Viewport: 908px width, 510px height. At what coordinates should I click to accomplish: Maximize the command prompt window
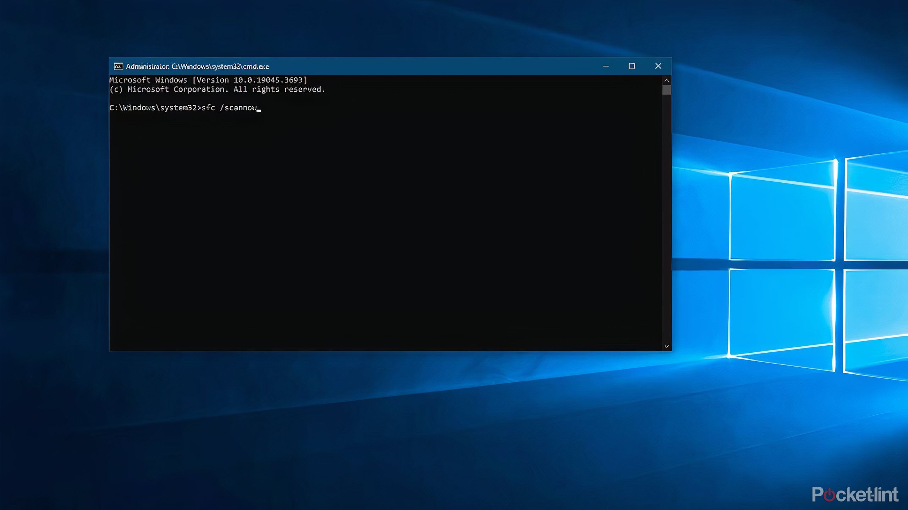click(632, 66)
